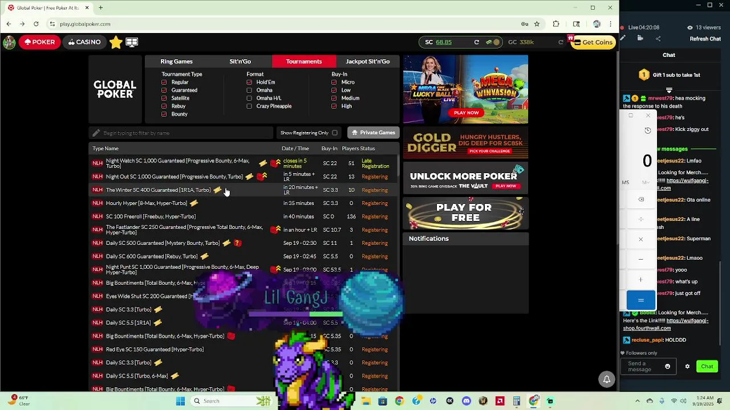Switch to the Sit'n'Go tab
This screenshot has width=730, height=410.
240,61
